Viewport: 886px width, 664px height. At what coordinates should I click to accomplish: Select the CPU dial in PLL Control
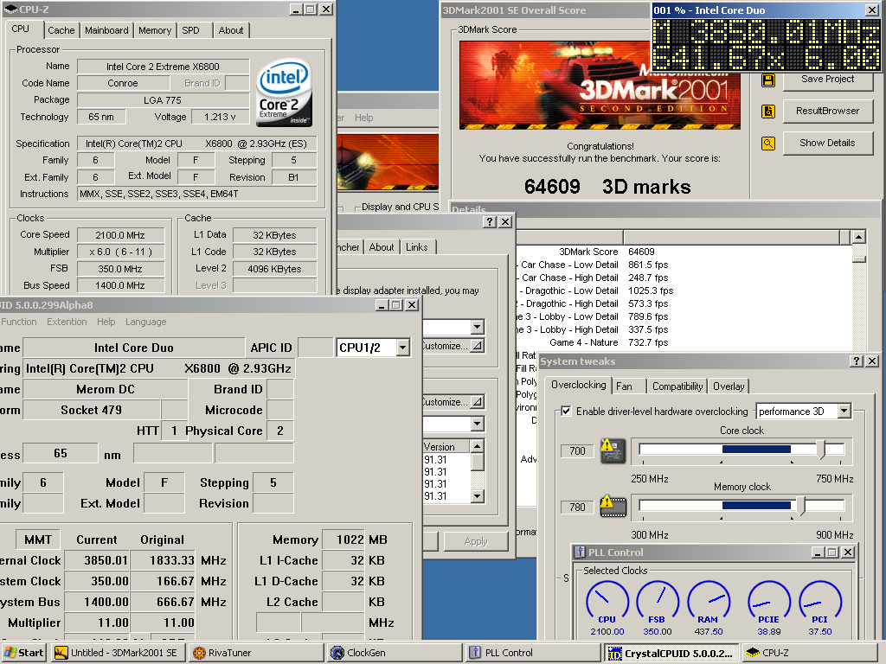(x=607, y=603)
